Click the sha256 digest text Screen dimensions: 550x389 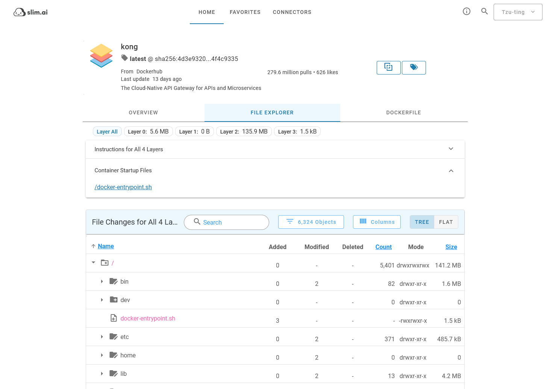pyautogui.click(x=196, y=59)
